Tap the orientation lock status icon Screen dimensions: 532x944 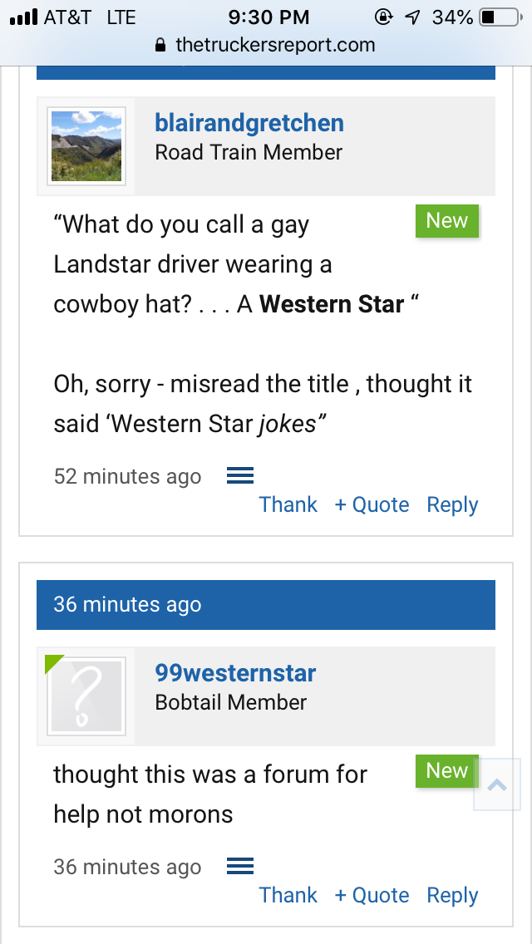[385, 17]
